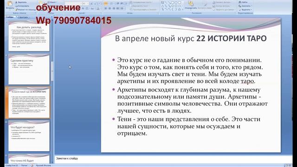Toggle bulleted list formatting
297x167 pixels.
pos(106,4)
